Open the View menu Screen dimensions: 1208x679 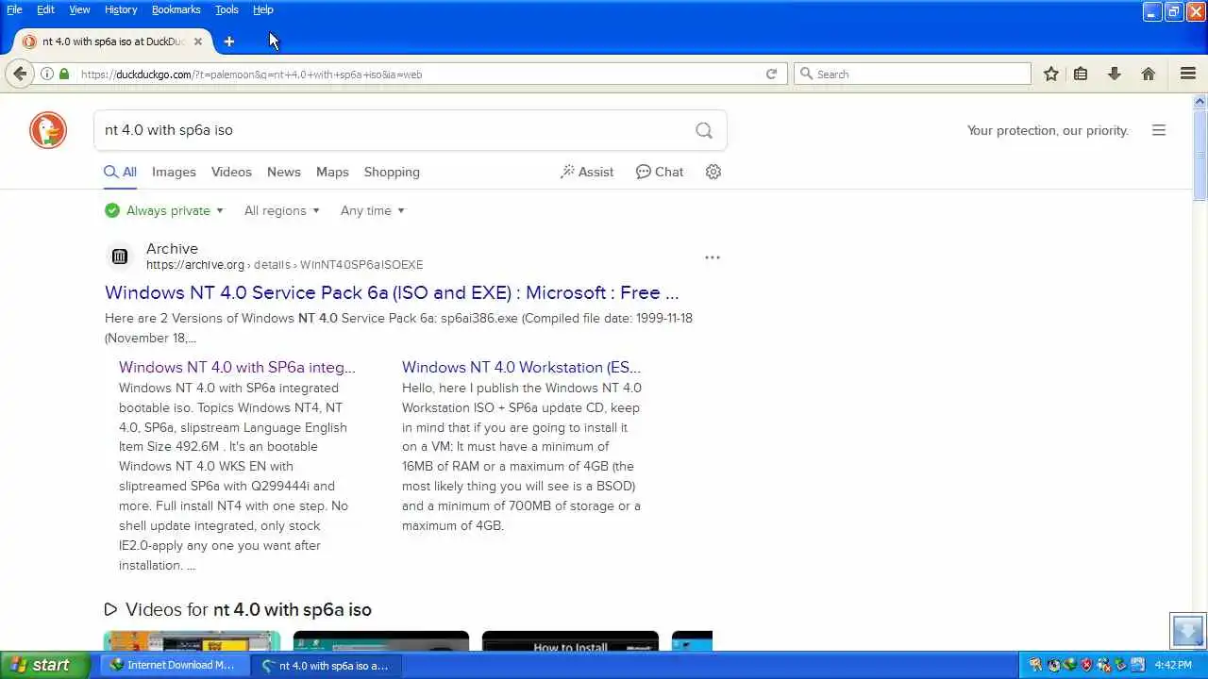tap(79, 9)
